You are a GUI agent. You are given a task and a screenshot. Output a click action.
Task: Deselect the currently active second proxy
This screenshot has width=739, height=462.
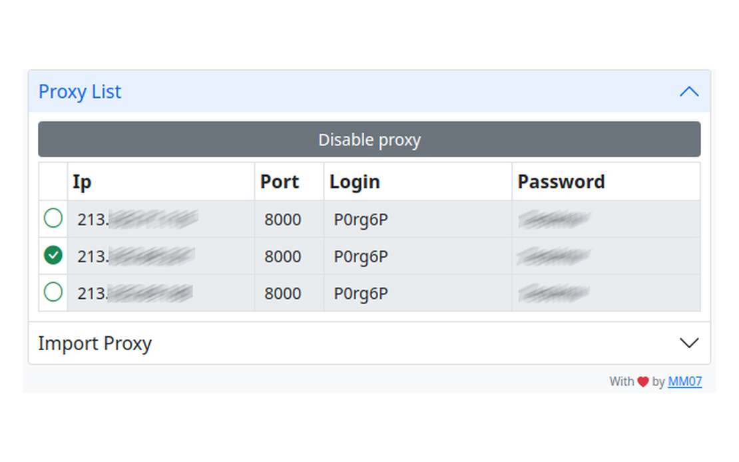pos(53,256)
